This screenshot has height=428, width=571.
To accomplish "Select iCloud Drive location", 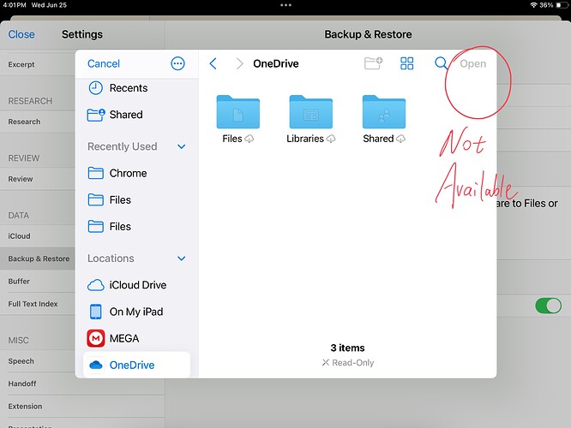I will [136, 285].
